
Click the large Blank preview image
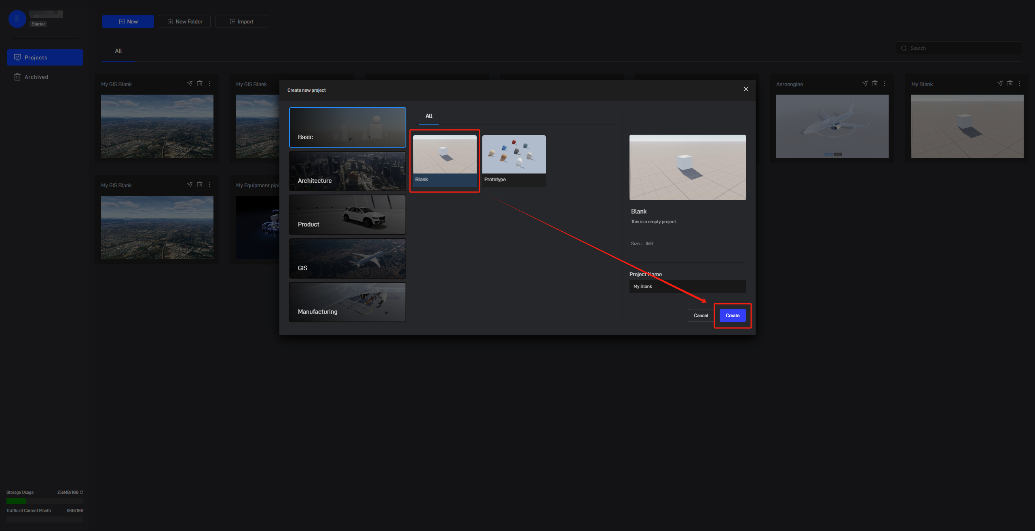point(688,167)
